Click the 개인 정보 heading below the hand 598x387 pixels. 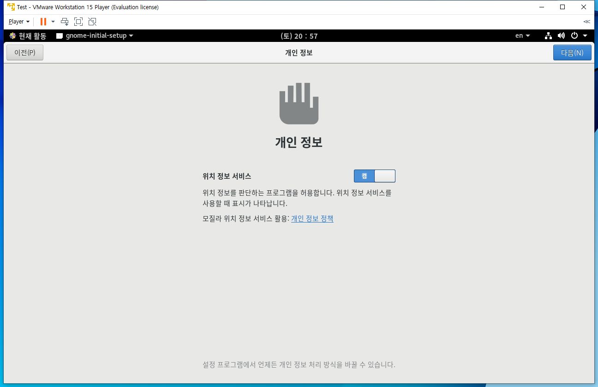coord(299,142)
